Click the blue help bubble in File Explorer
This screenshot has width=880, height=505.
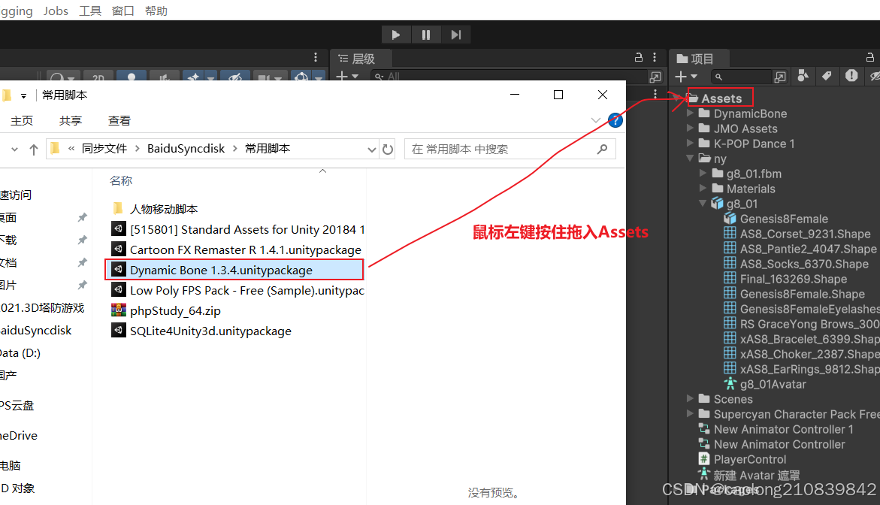(615, 120)
